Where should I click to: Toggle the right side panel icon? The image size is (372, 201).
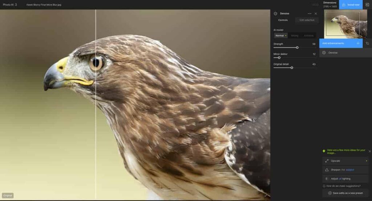point(367,5)
